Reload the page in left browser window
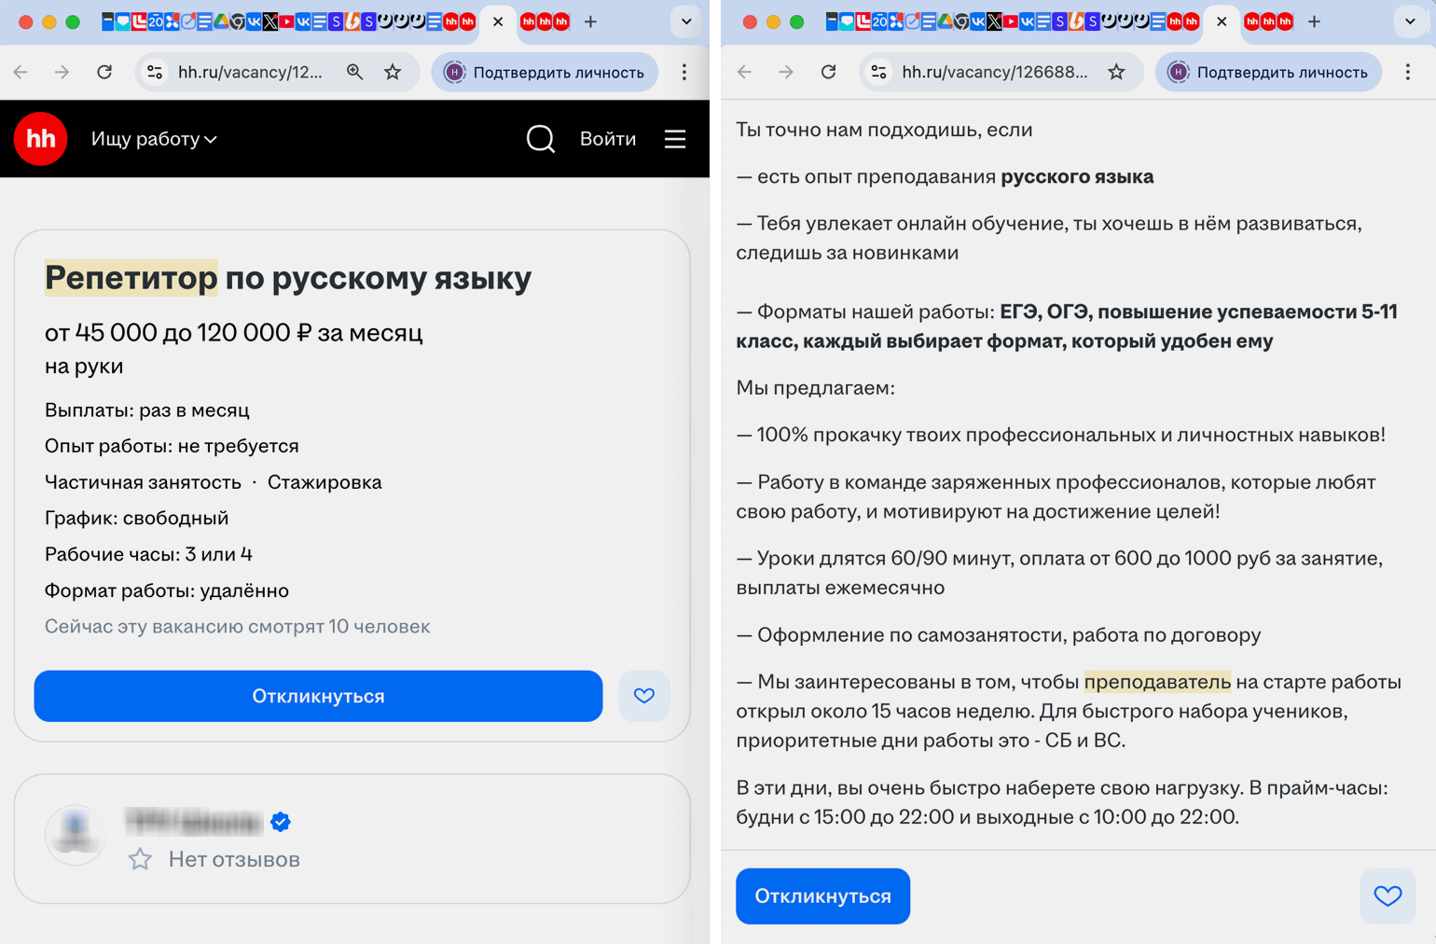The height and width of the screenshot is (944, 1436). 104,72
